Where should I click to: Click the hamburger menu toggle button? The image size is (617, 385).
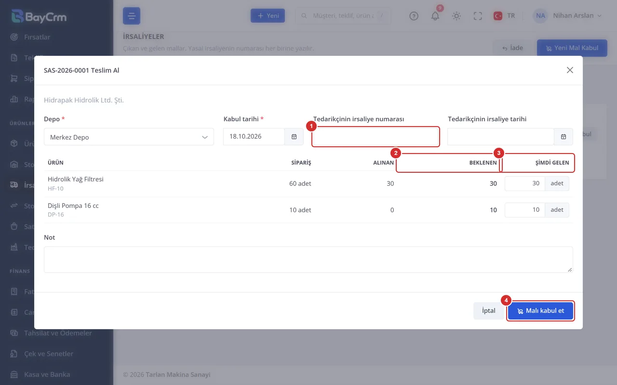(x=132, y=16)
